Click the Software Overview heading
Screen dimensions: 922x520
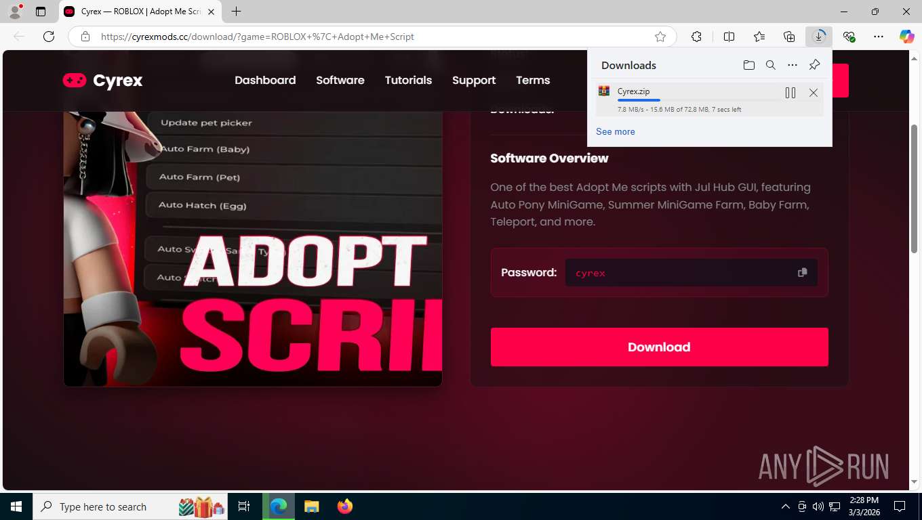tap(549, 158)
